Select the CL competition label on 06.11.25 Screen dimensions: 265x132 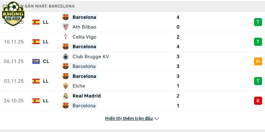(46, 61)
